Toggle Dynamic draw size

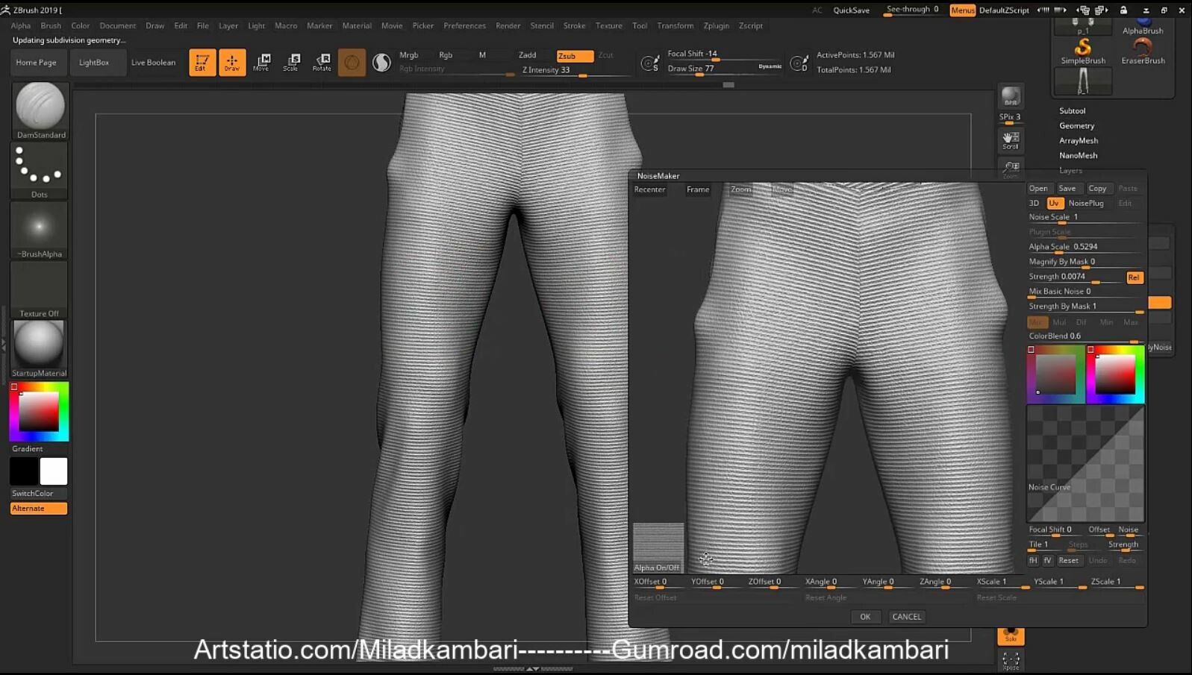770,66
